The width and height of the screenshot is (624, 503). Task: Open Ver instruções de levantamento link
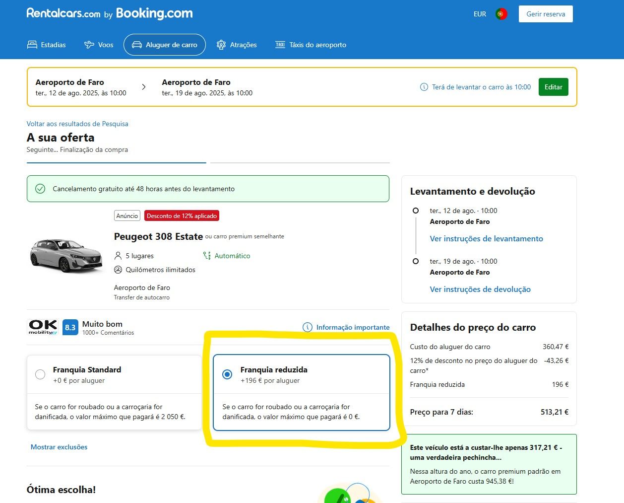487,238
